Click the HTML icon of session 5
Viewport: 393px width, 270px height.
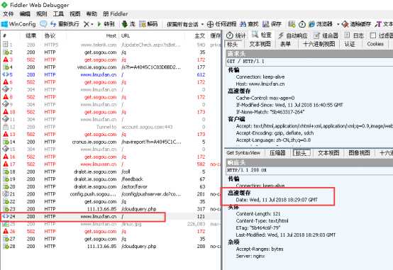[6, 74]
